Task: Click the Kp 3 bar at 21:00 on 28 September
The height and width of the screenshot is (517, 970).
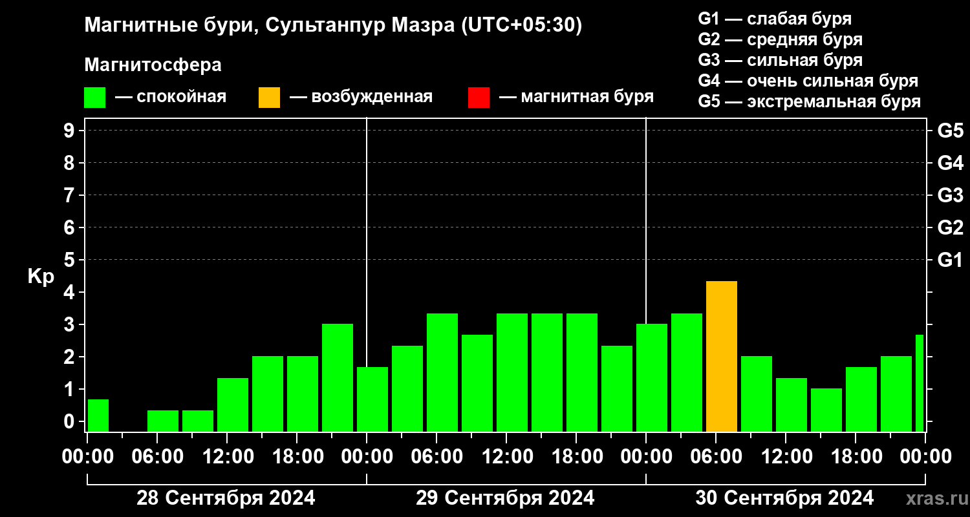Action: click(x=338, y=377)
